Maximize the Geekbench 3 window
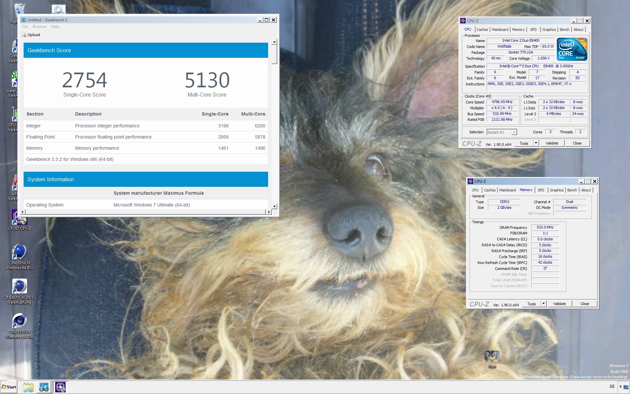Screen dimensions: 630x394 (x=266, y=20)
